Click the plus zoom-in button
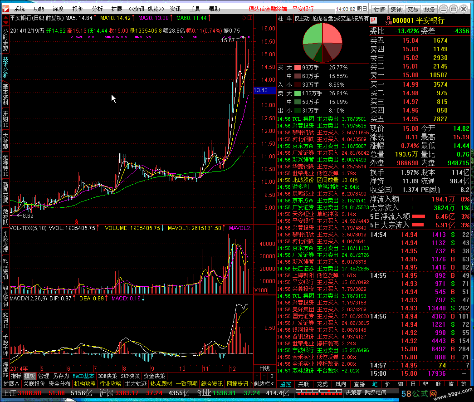The image size is (474, 402). click(x=257, y=376)
